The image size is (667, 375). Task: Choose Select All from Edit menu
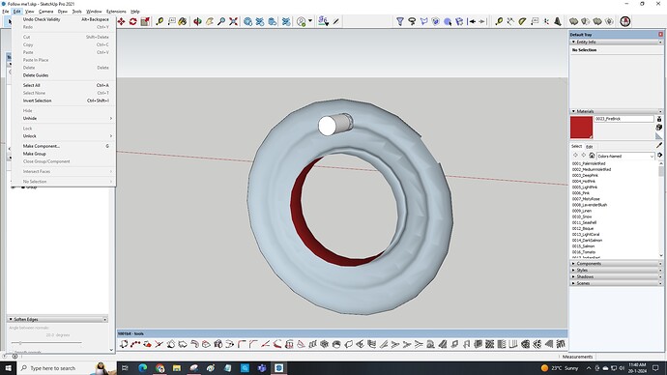point(64,85)
